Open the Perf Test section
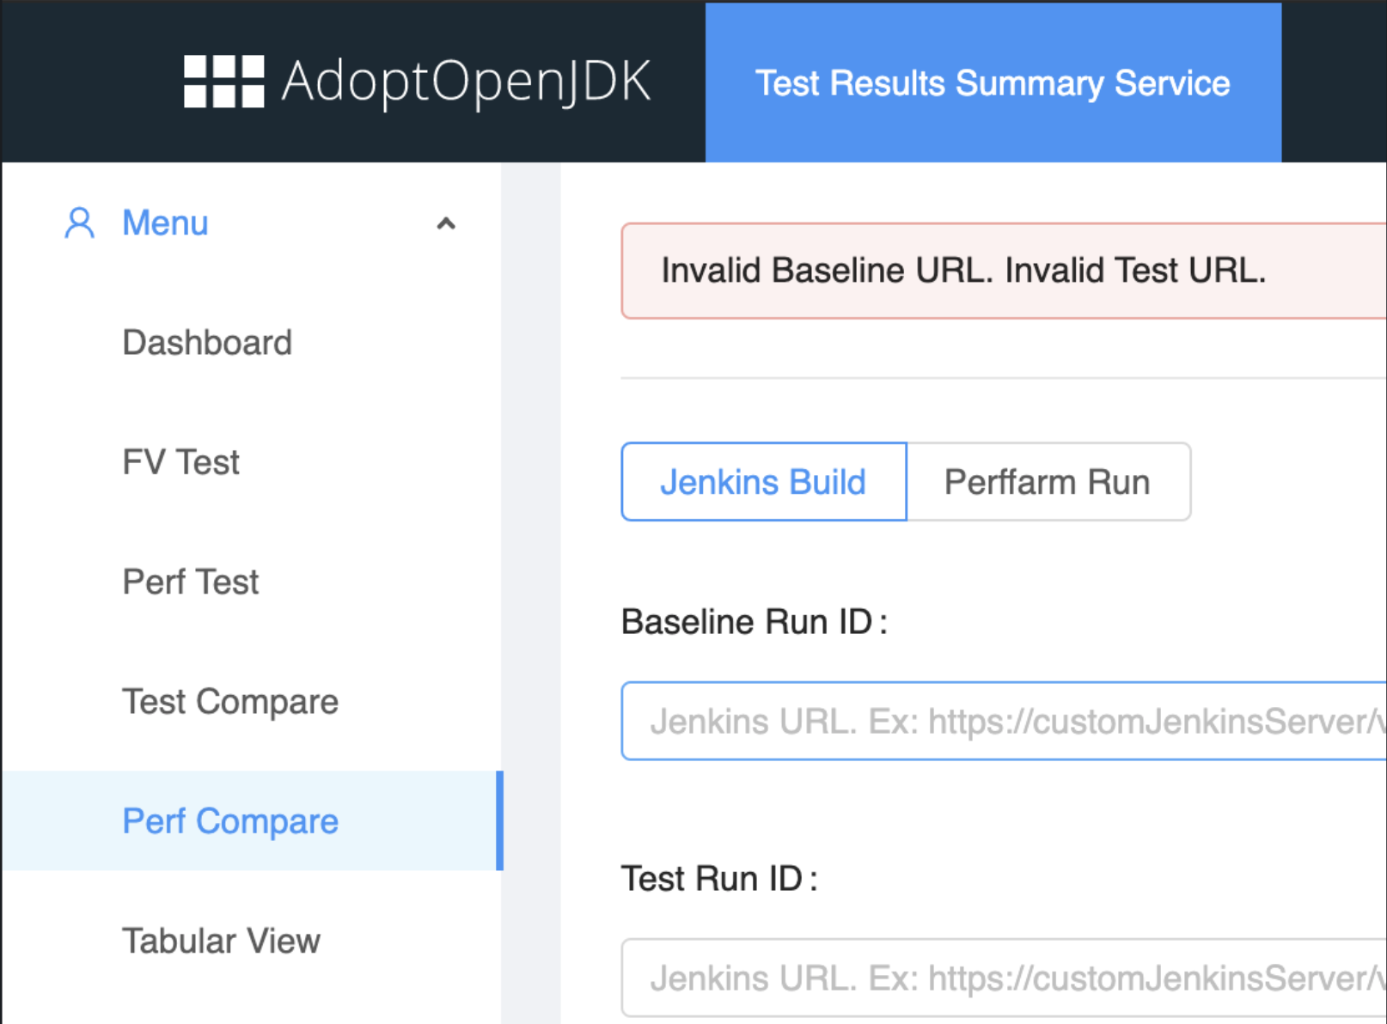Screen dimensions: 1387x1024 (190, 582)
